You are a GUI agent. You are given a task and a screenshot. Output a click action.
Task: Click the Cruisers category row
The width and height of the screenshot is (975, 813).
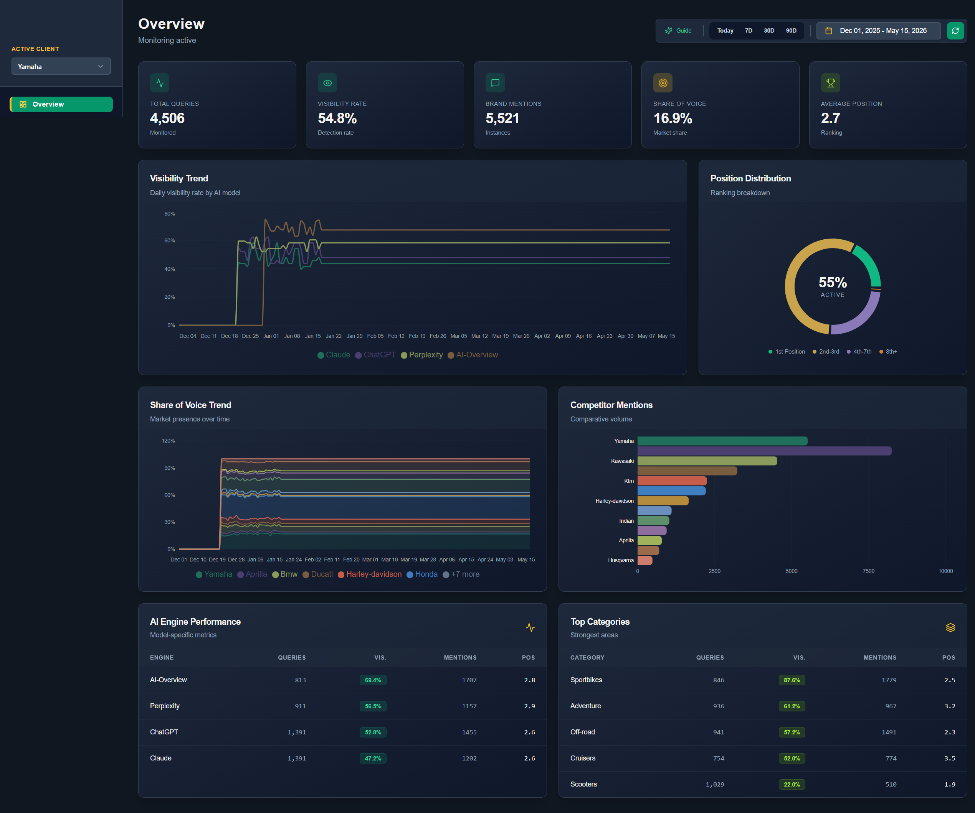point(762,758)
